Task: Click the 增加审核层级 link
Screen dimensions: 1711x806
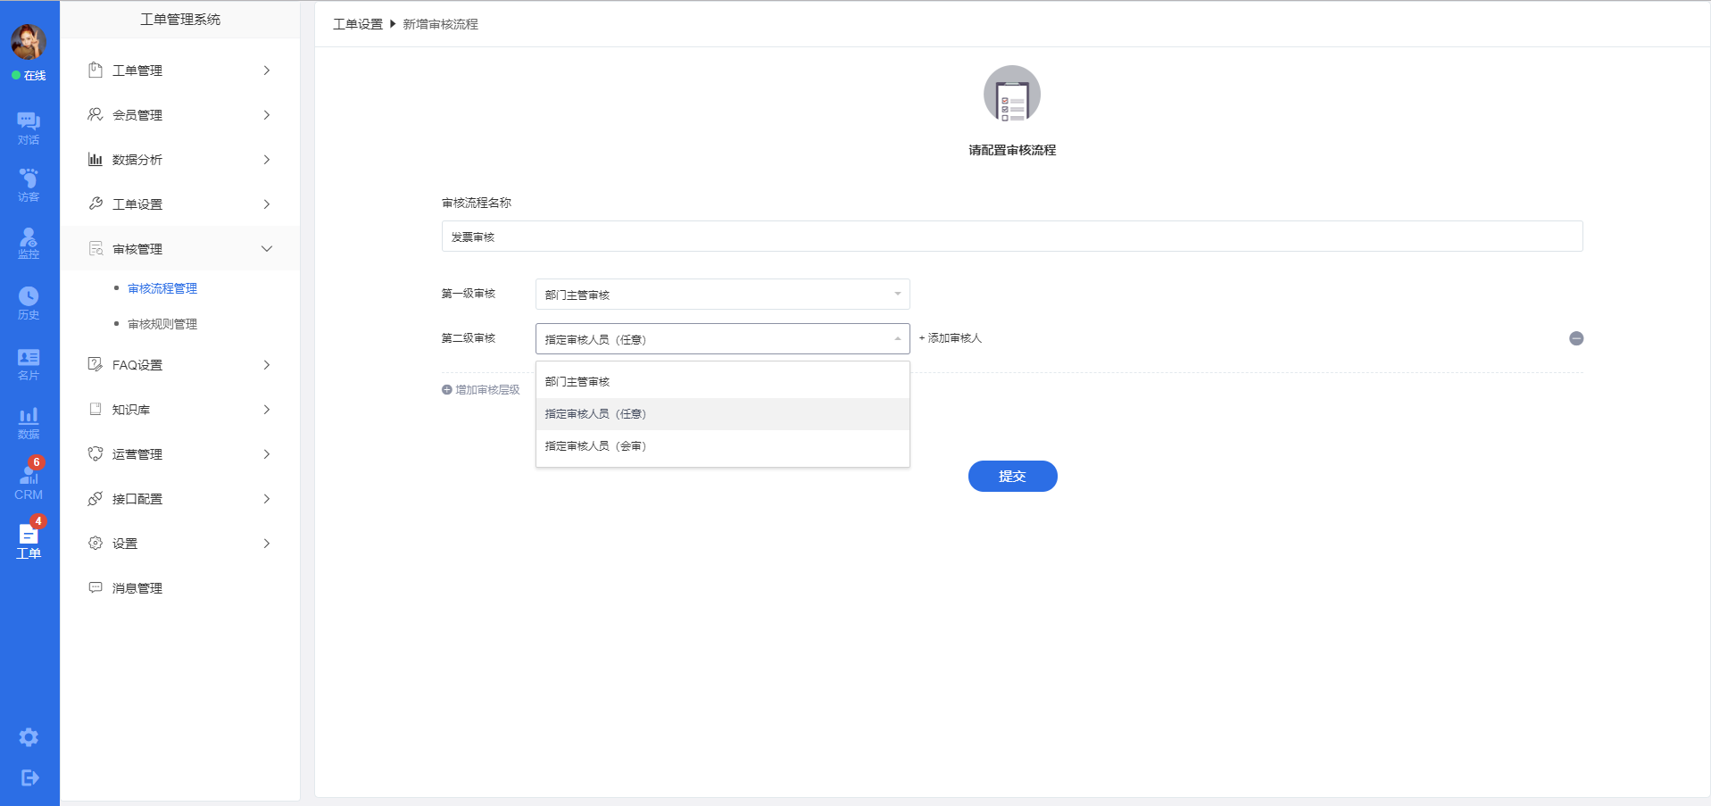Action: pos(481,390)
